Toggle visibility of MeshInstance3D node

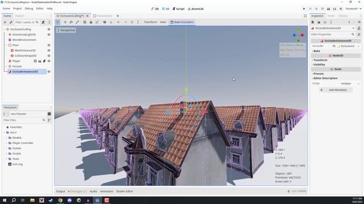click(x=49, y=50)
